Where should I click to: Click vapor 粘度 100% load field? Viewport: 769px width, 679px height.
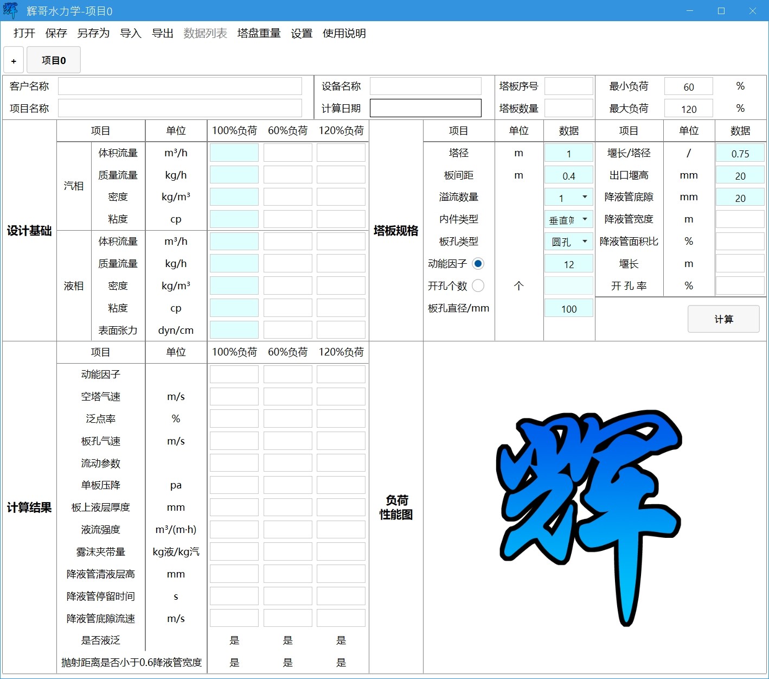pyautogui.click(x=234, y=219)
